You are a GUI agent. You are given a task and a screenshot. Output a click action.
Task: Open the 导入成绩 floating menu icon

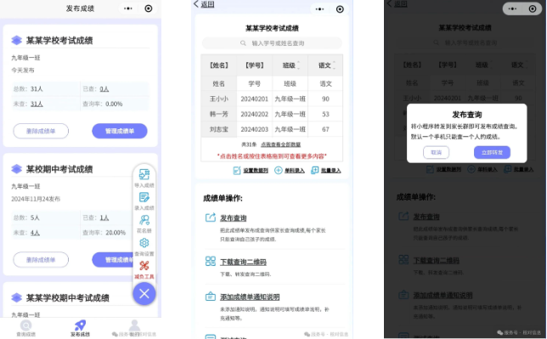coord(144,174)
